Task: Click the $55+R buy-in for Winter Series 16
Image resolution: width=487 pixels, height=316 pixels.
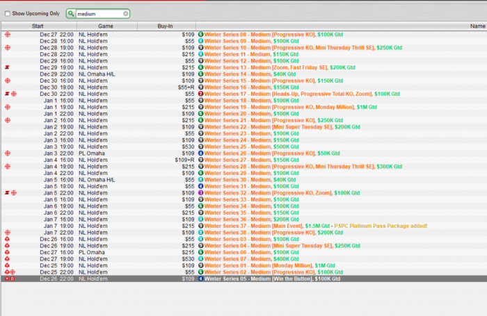Action: point(186,87)
